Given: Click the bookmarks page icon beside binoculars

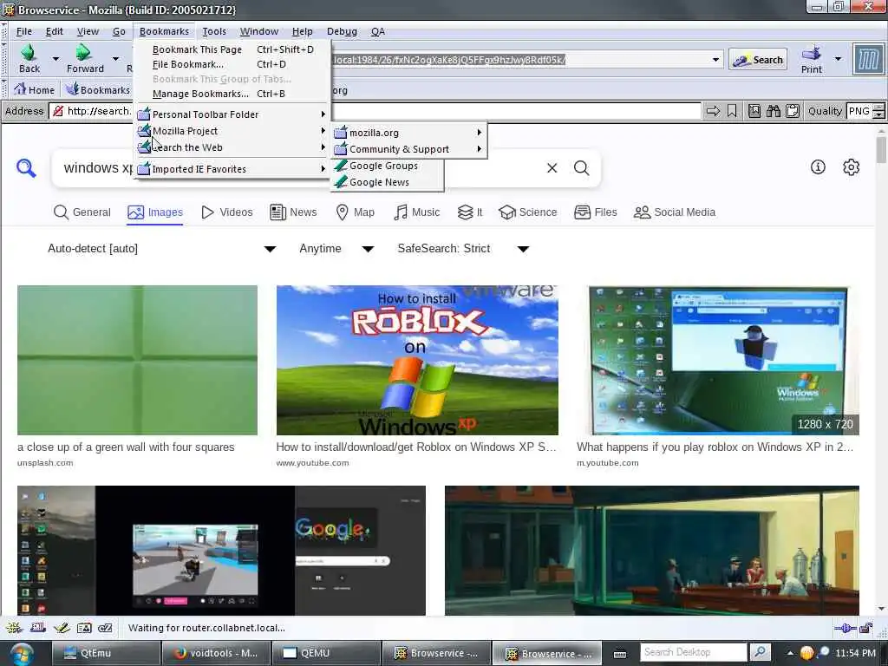Looking at the screenshot, I should tap(754, 111).
